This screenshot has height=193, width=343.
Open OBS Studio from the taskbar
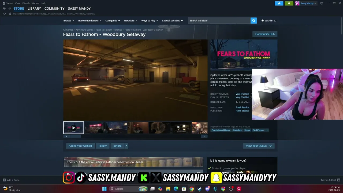tap(231, 189)
